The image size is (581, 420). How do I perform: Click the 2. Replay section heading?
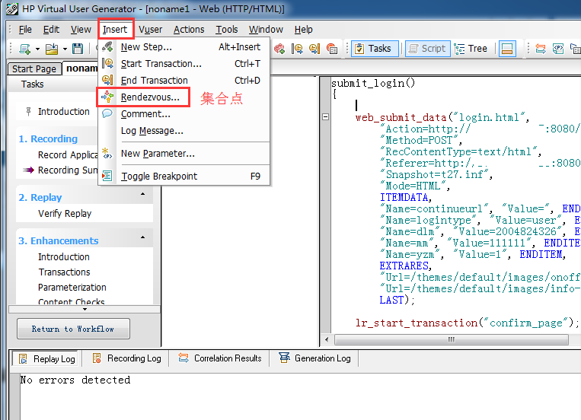(x=40, y=197)
